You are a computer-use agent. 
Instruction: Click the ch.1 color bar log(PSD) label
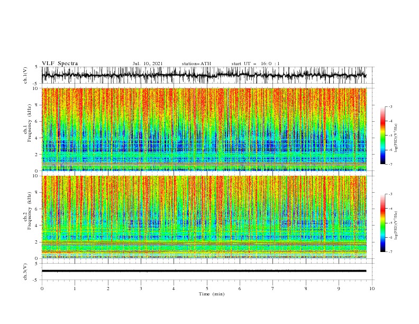point(396,138)
